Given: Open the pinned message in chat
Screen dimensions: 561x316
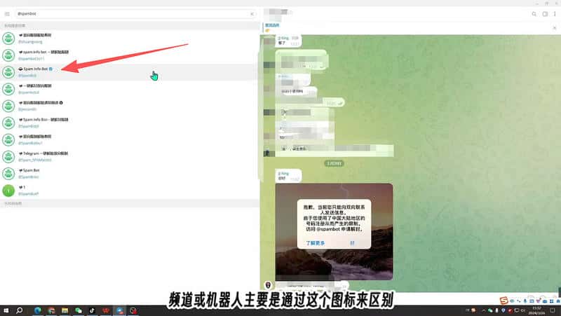Looking at the screenshot, I should tap(406, 27).
